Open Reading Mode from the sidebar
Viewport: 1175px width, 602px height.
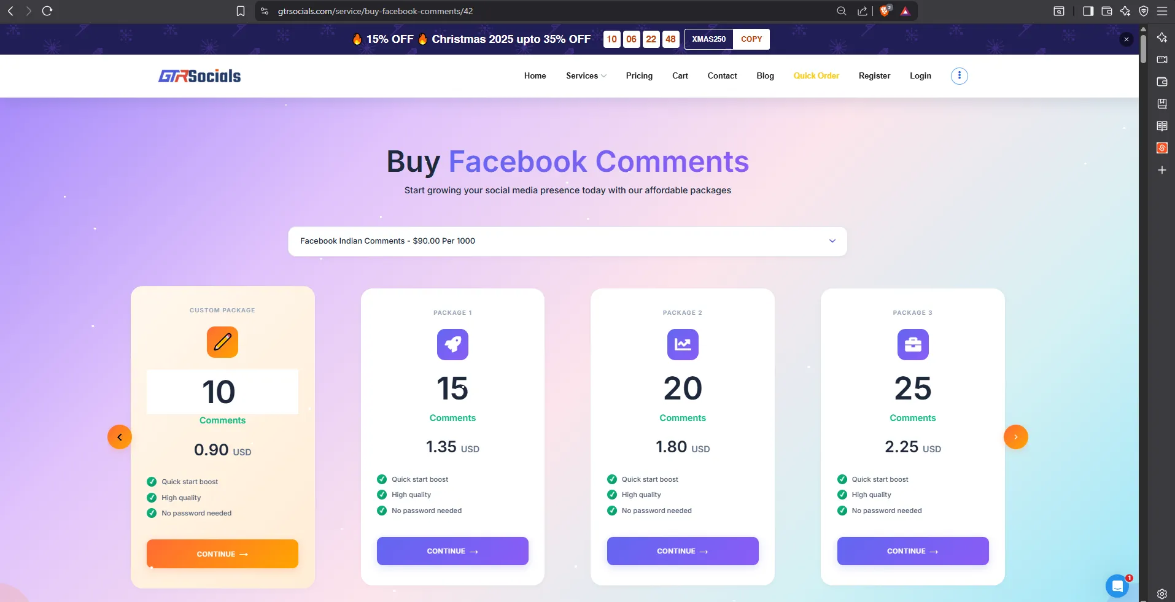[1161, 126]
